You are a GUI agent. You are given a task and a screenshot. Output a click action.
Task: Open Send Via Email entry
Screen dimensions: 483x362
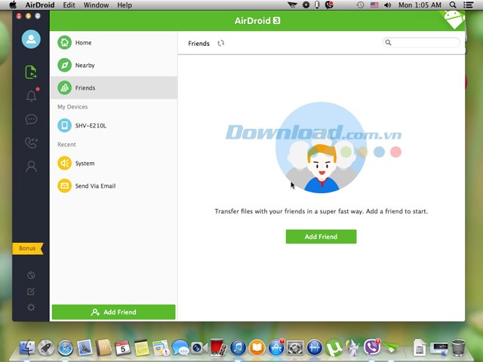point(95,186)
